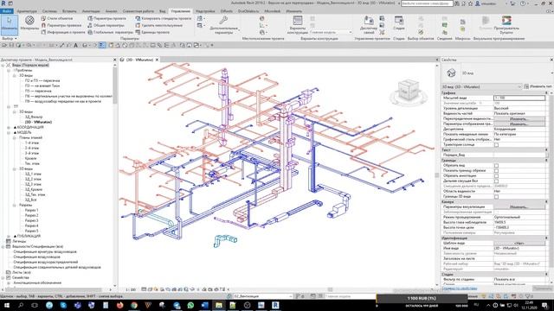The width and height of the screenshot is (554, 311).
Task: Expand the ПУБЛИКАЦИЯ tree node
Action: click(9, 236)
